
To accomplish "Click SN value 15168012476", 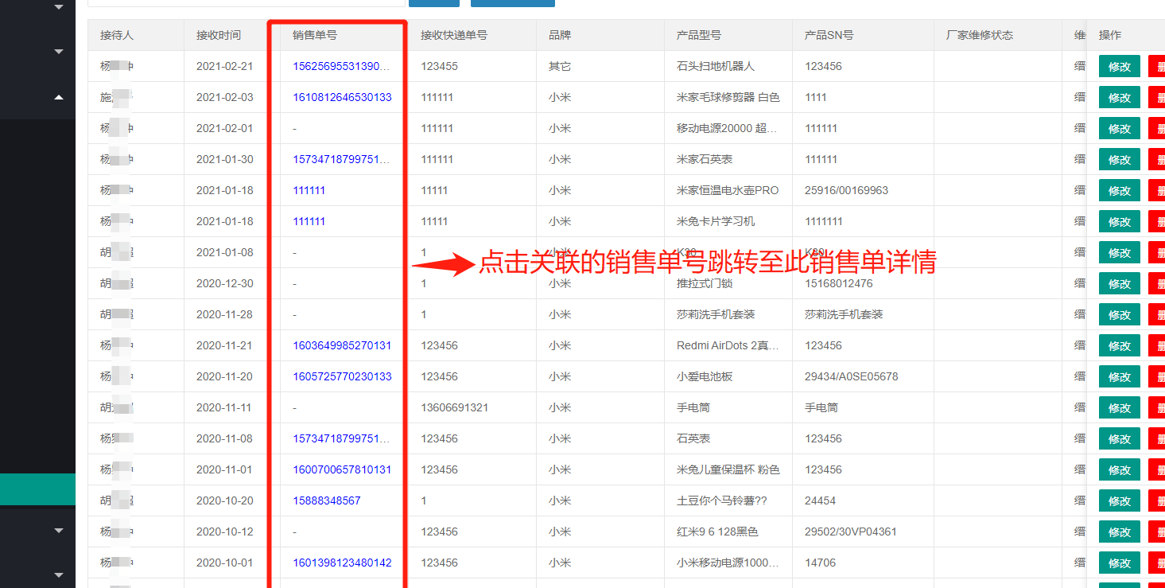I will 838,283.
